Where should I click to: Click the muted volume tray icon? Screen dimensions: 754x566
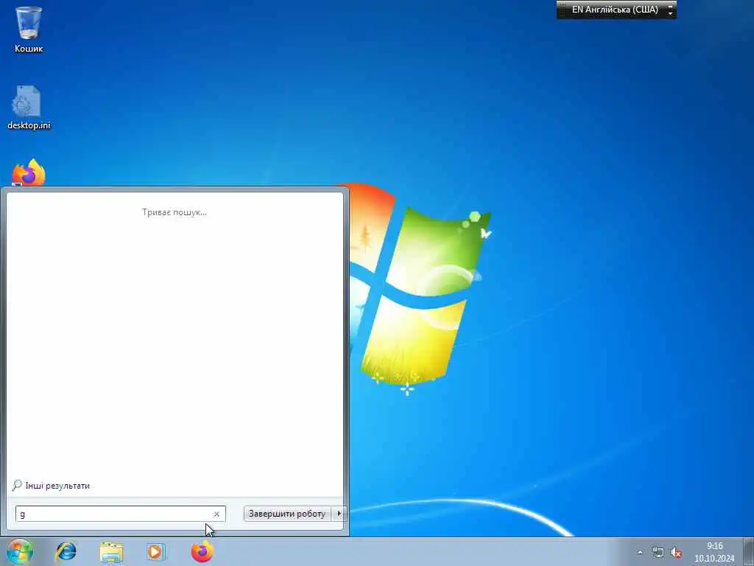[676, 553]
